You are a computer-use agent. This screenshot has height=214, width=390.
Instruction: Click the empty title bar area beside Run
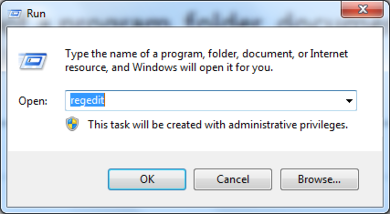tap(195, 13)
